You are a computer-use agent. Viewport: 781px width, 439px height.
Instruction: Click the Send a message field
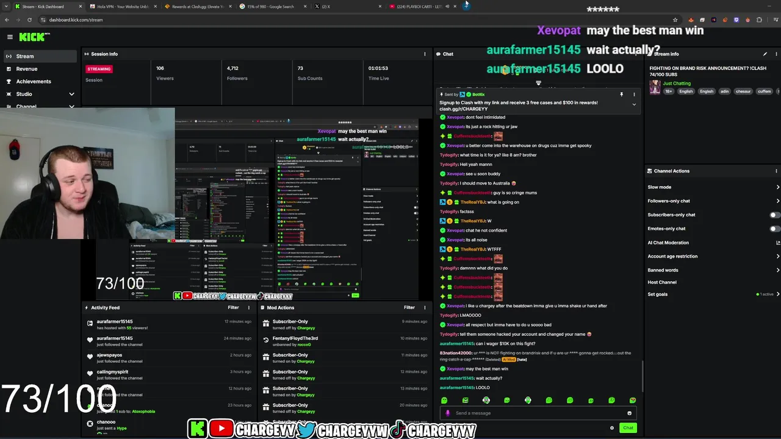pos(537,413)
